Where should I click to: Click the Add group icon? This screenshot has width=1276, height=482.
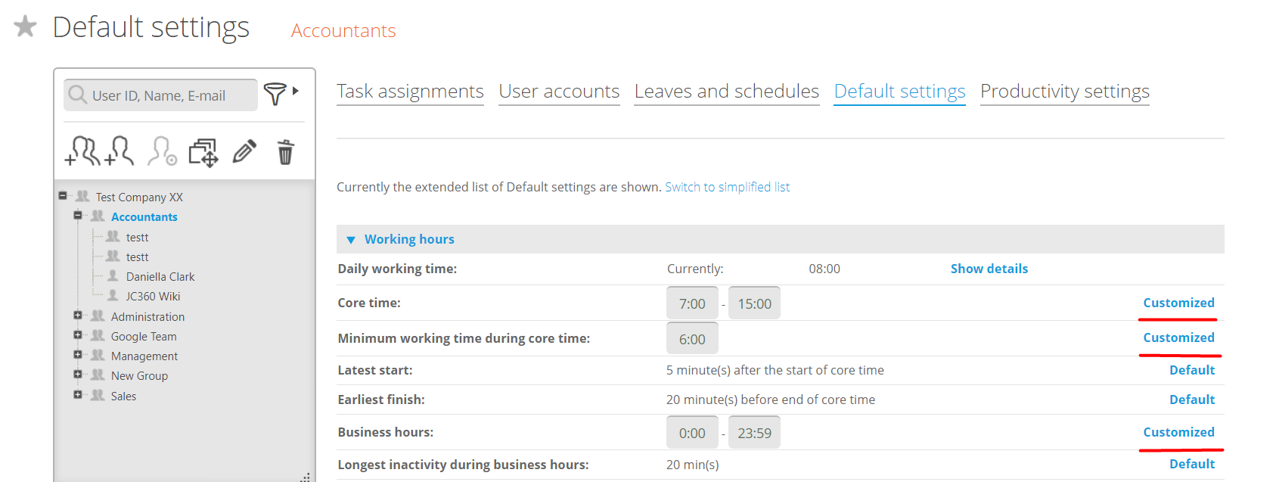click(x=82, y=151)
